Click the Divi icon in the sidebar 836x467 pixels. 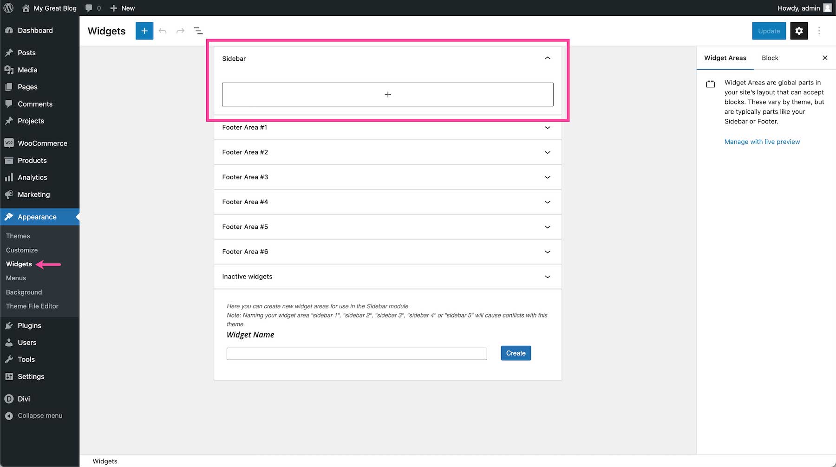tap(9, 399)
